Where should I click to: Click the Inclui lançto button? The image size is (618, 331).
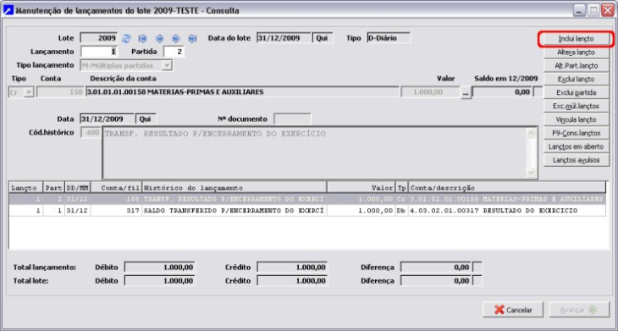point(576,39)
